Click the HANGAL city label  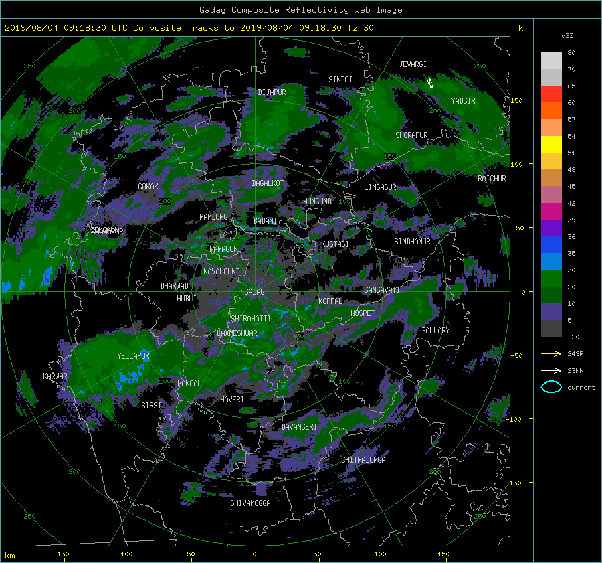tap(189, 384)
